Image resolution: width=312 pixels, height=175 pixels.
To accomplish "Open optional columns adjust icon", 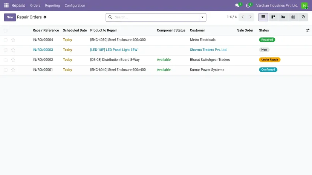I will [x=307, y=30].
